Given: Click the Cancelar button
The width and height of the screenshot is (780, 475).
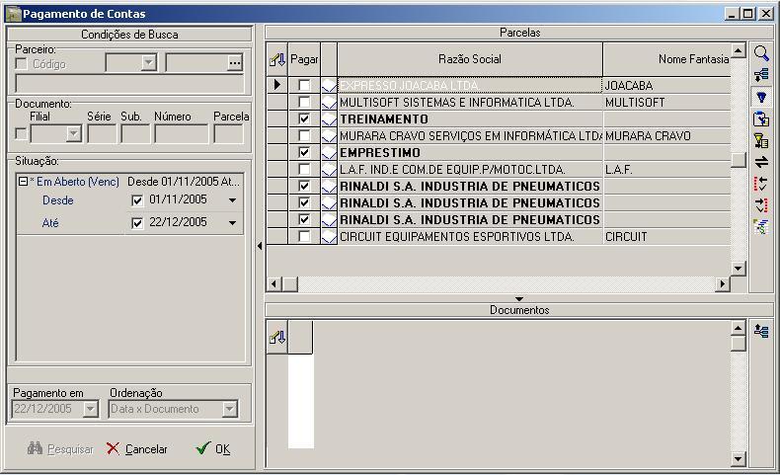Looking at the screenshot, I should click(x=137, y=449).
